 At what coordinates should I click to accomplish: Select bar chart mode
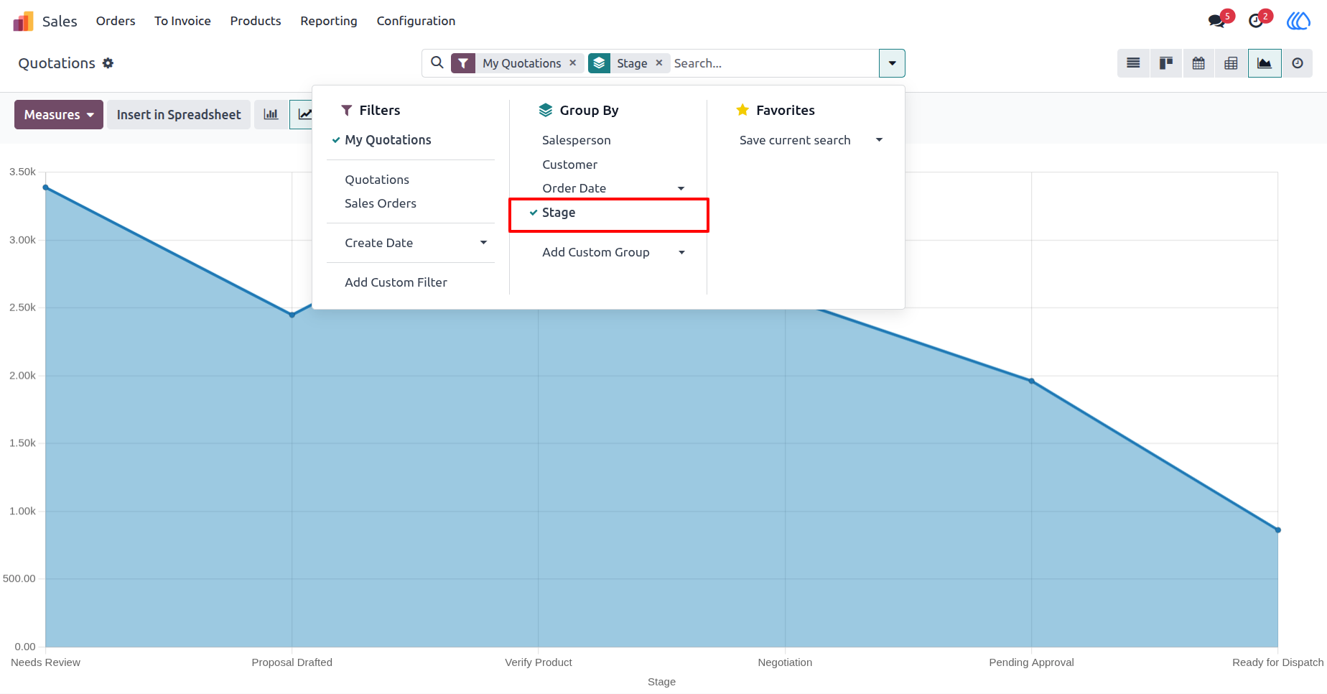pos(271,115)
